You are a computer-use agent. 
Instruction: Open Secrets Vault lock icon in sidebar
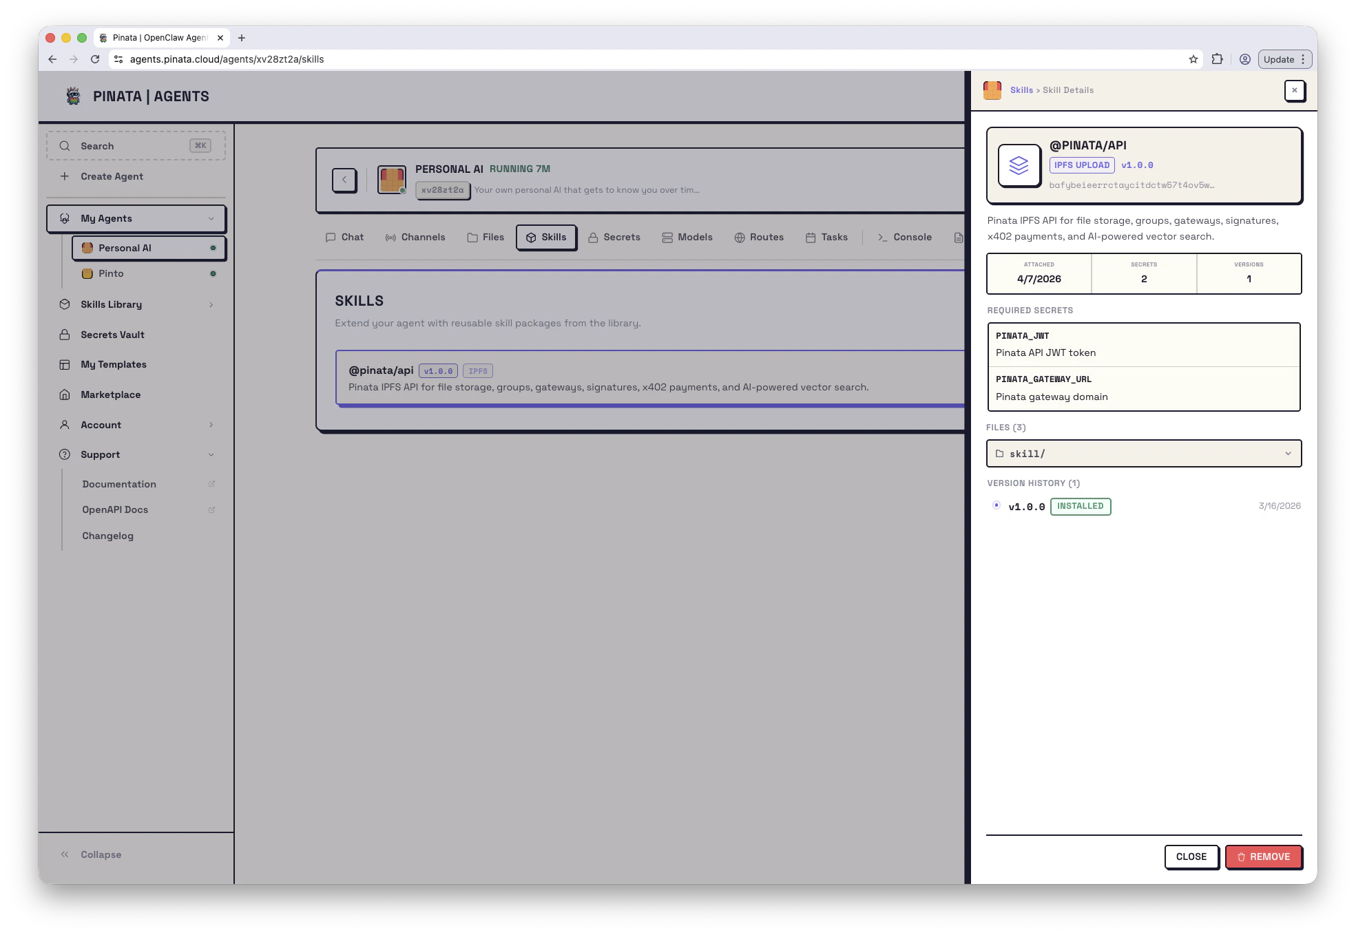coord(65,335)
